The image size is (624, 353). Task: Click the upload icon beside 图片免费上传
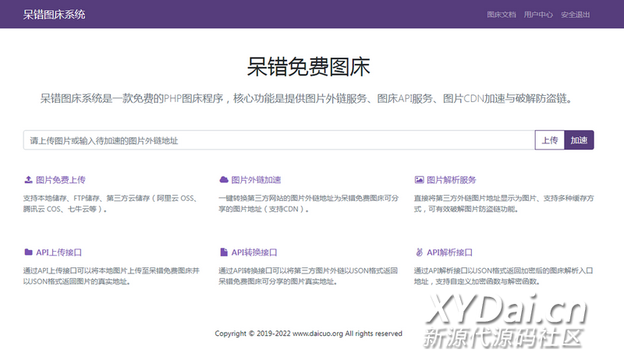tap(28, 179)
